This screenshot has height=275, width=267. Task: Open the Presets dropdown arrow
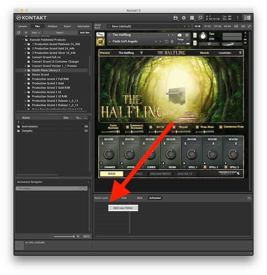(141, 53)
